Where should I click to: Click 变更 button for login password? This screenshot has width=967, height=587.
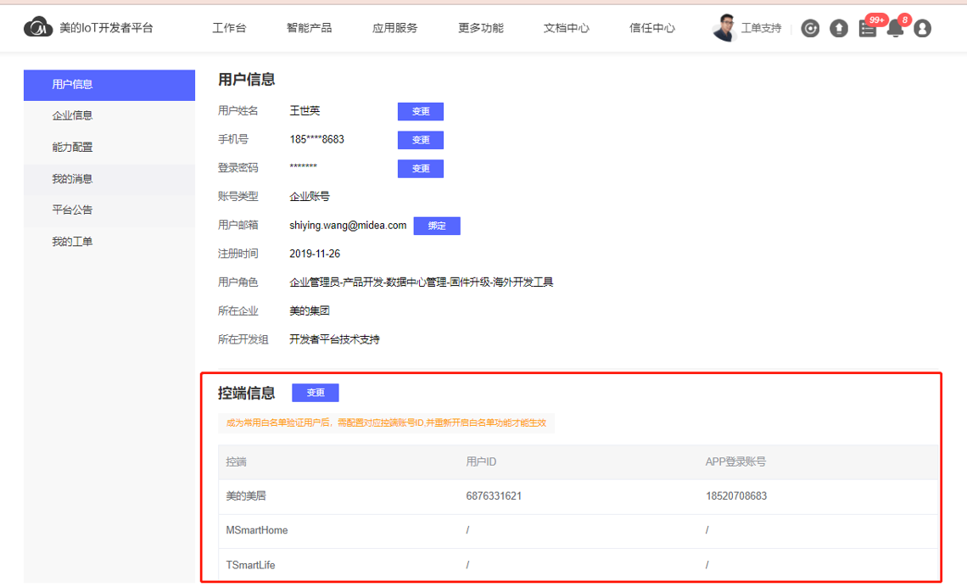(421, 168)
